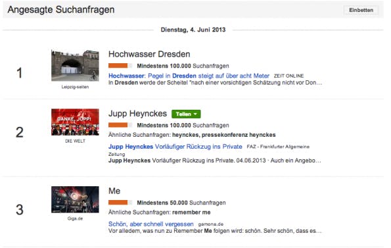Select the Jupp Heynckes search title
The width and height of the screenshot is (391, 248).
tap(137, 114)
